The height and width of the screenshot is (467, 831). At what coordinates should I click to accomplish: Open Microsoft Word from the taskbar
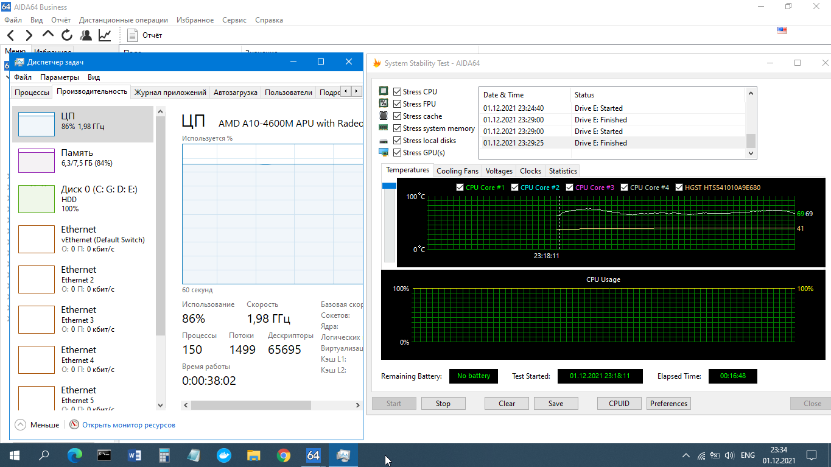[x=135, y=455]
